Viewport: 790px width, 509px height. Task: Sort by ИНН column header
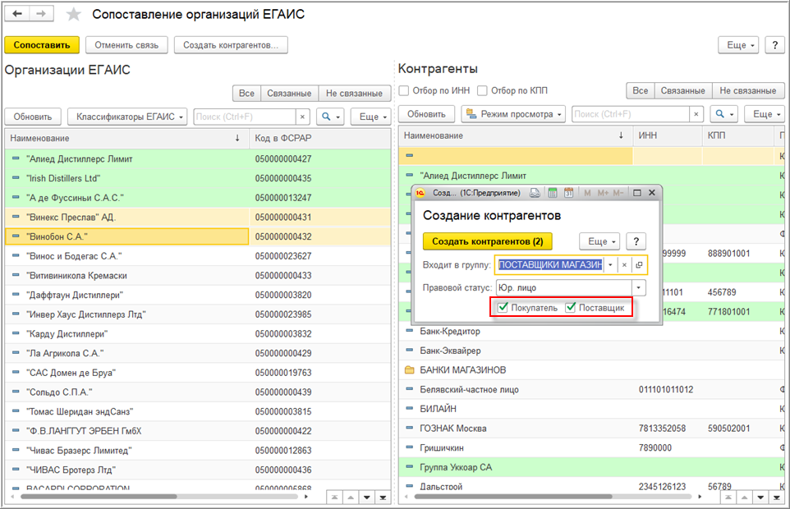coord(668,135)
